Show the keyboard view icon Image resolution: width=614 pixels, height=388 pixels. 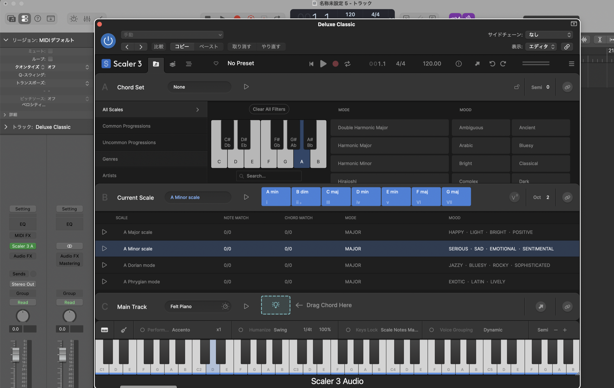click(x=104, y=330)
